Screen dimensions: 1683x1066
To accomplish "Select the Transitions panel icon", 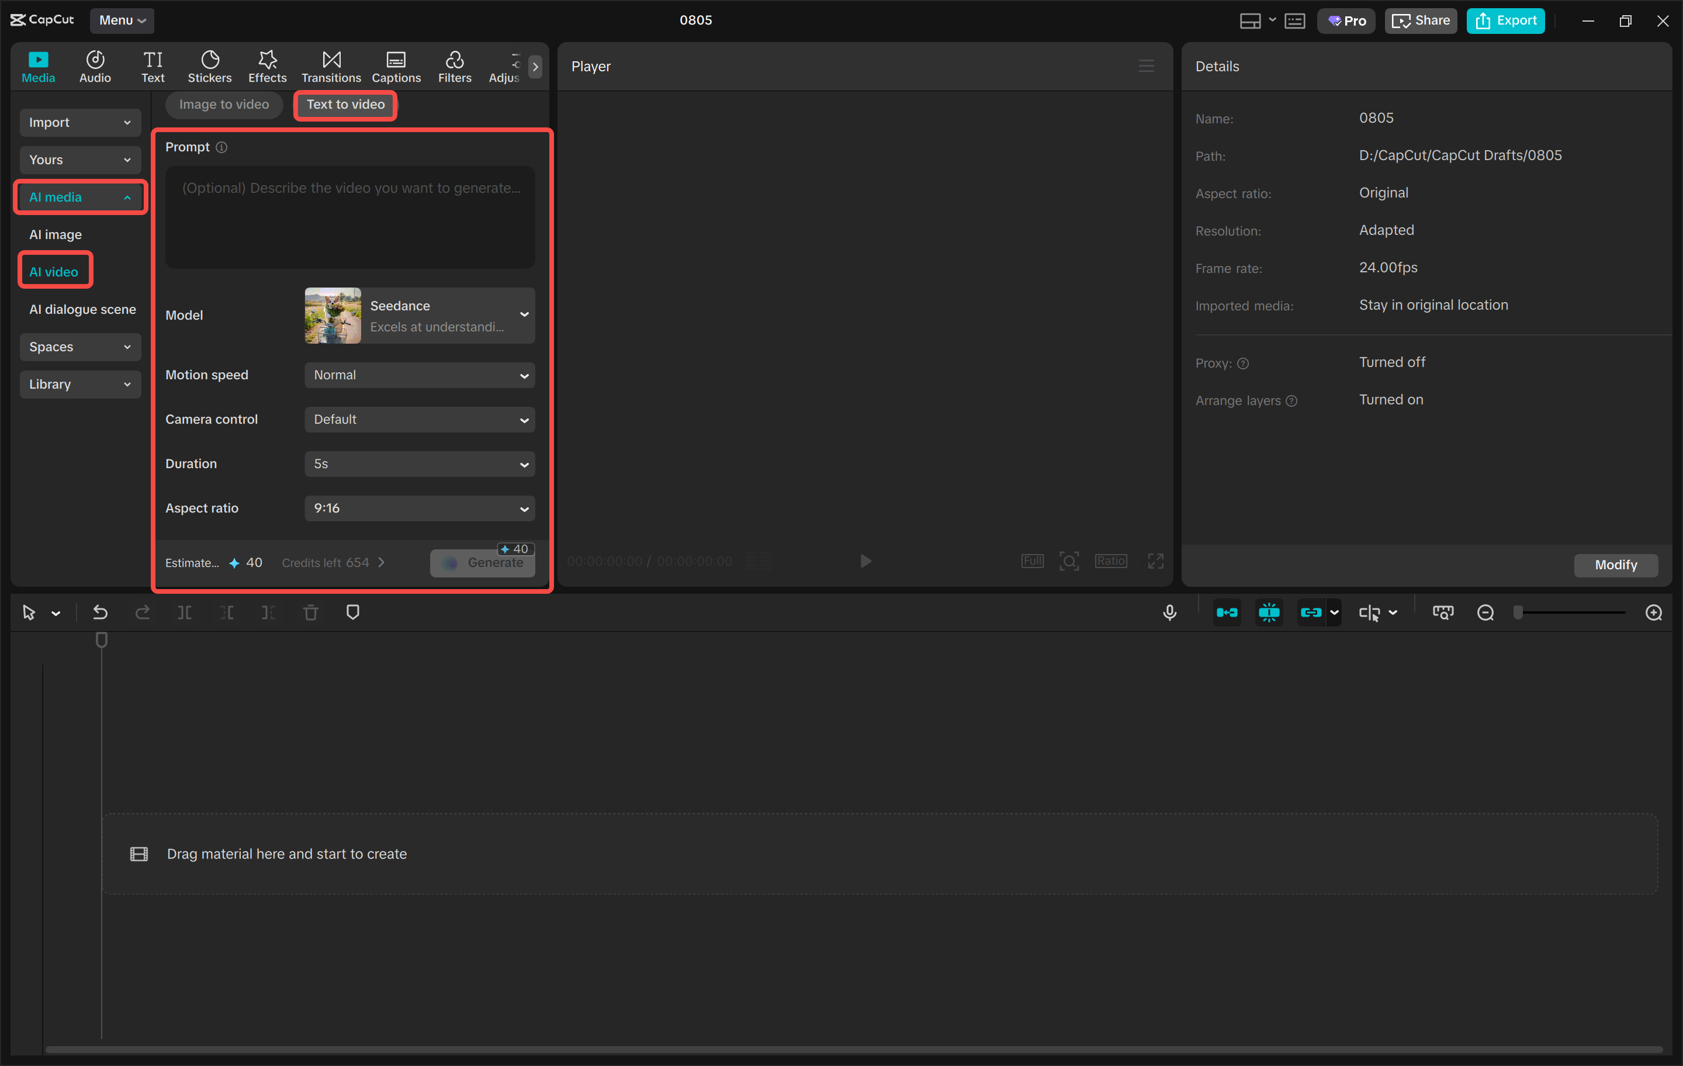I will [x=331, y=65].
